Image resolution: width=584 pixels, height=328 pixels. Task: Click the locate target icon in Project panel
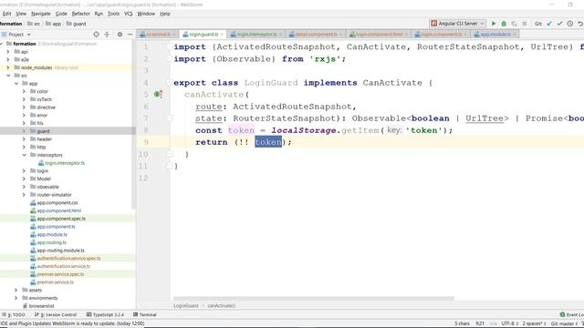(96, 35)
